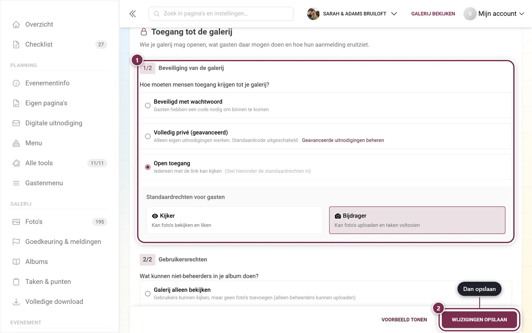The width and height of the screenshot is (532, 333).
Task: Click the Gastenmenu hamburger icon
Action: coord(16,183)
